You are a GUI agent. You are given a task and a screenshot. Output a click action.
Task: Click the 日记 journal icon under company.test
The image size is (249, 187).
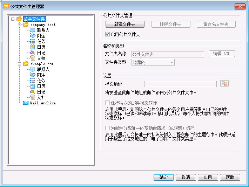pos(32,53)
